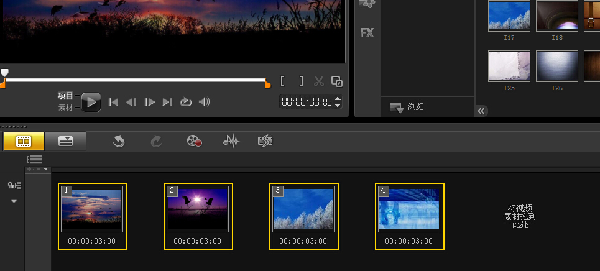Collapse library panel with double chevron
The width and height of the screenshot is (600, 271).
[x=482, y=111]
